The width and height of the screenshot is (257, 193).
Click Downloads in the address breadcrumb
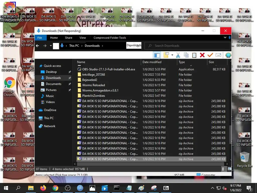click(92, 46)
